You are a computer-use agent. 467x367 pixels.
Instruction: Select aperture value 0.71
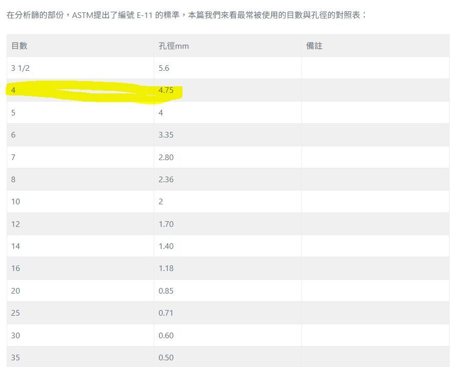point(166,313)
